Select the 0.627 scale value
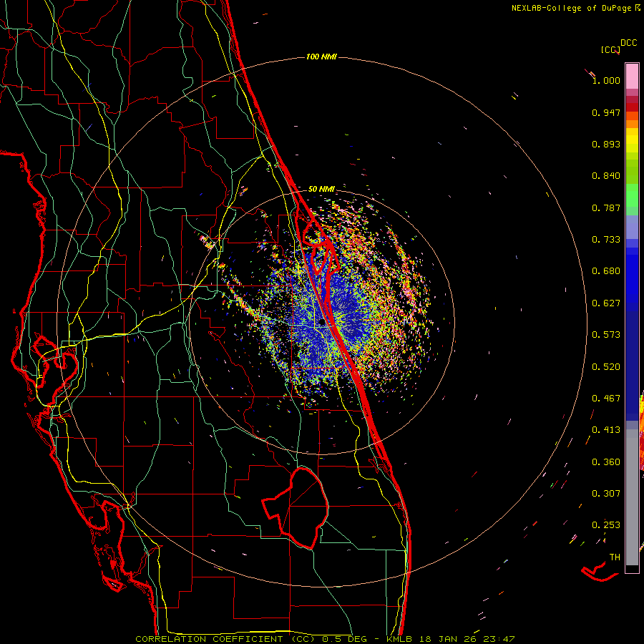 [x=606, y=303]
